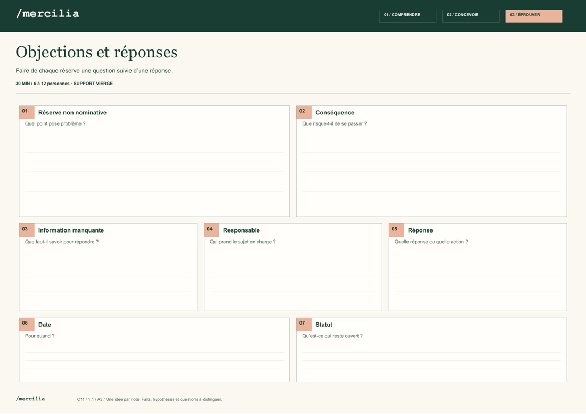The image size is (586, 414).
Task: Click the 'Date' heading
Action: (x=44, y=325)
